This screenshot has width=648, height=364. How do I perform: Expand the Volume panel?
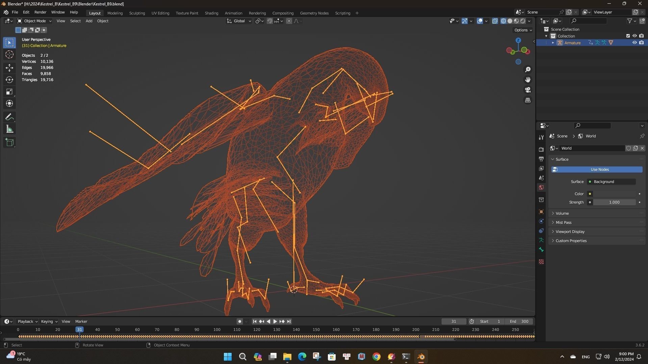coord(562,213)
